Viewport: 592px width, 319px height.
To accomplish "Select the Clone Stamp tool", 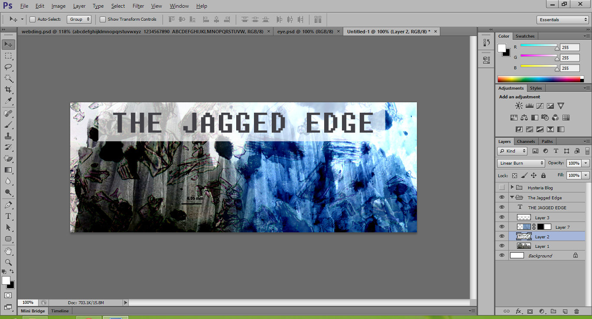I will [8, 136].
